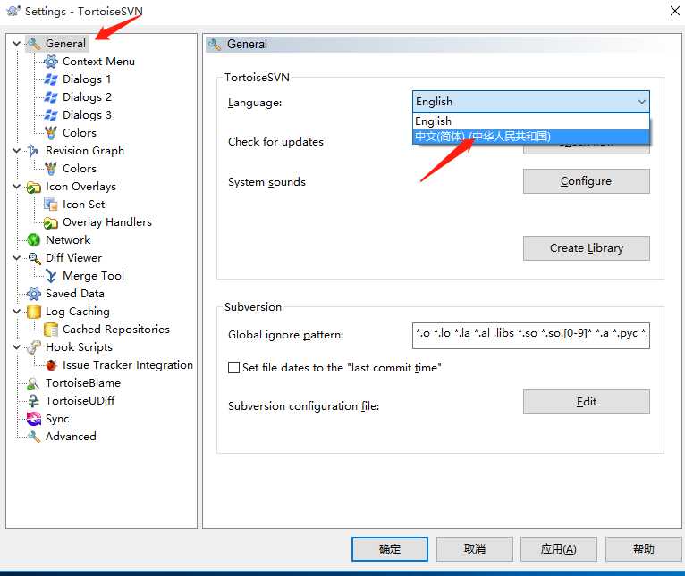Click the 应用(A) Apply button
685x576 pixels.
pyautogui.click(x=559, y=549)
